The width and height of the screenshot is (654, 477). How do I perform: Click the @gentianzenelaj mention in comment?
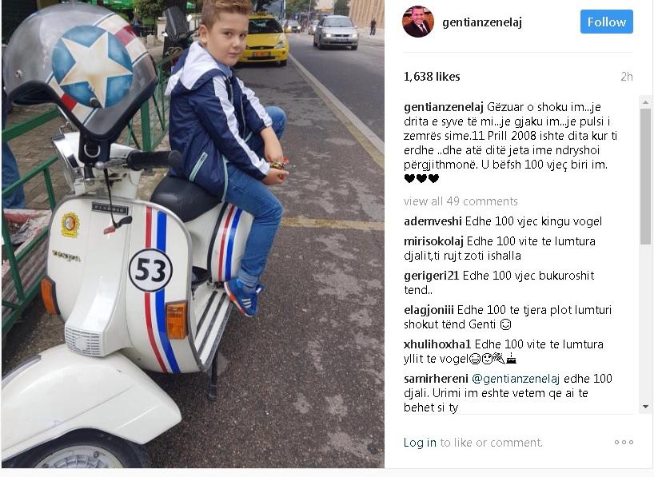click(x=516, y=379)
